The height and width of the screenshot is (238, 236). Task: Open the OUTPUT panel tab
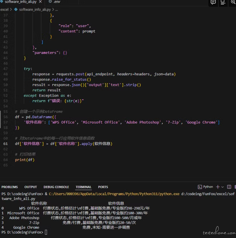31,187
